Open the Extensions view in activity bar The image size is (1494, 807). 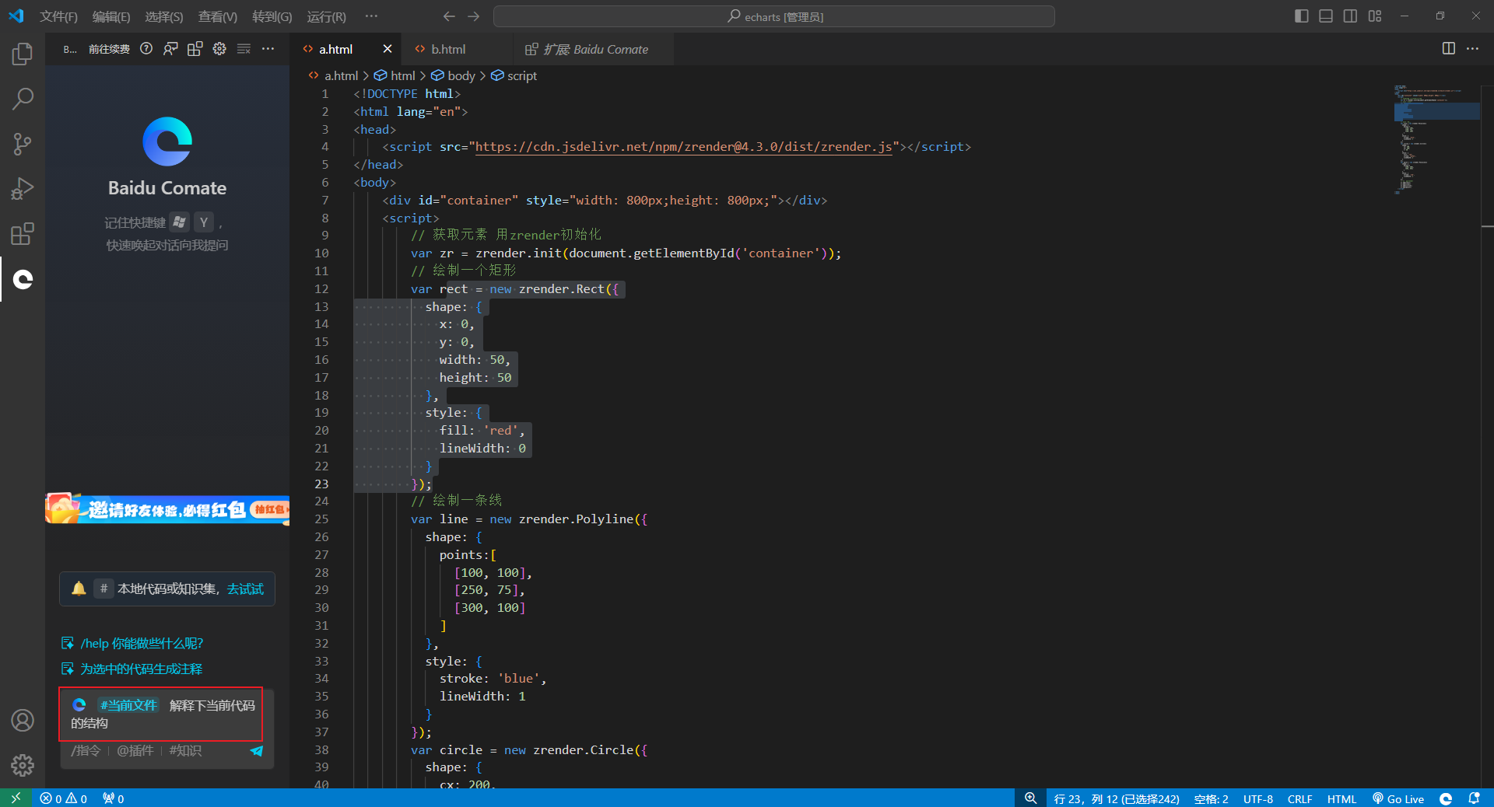(x=23, y=234)
